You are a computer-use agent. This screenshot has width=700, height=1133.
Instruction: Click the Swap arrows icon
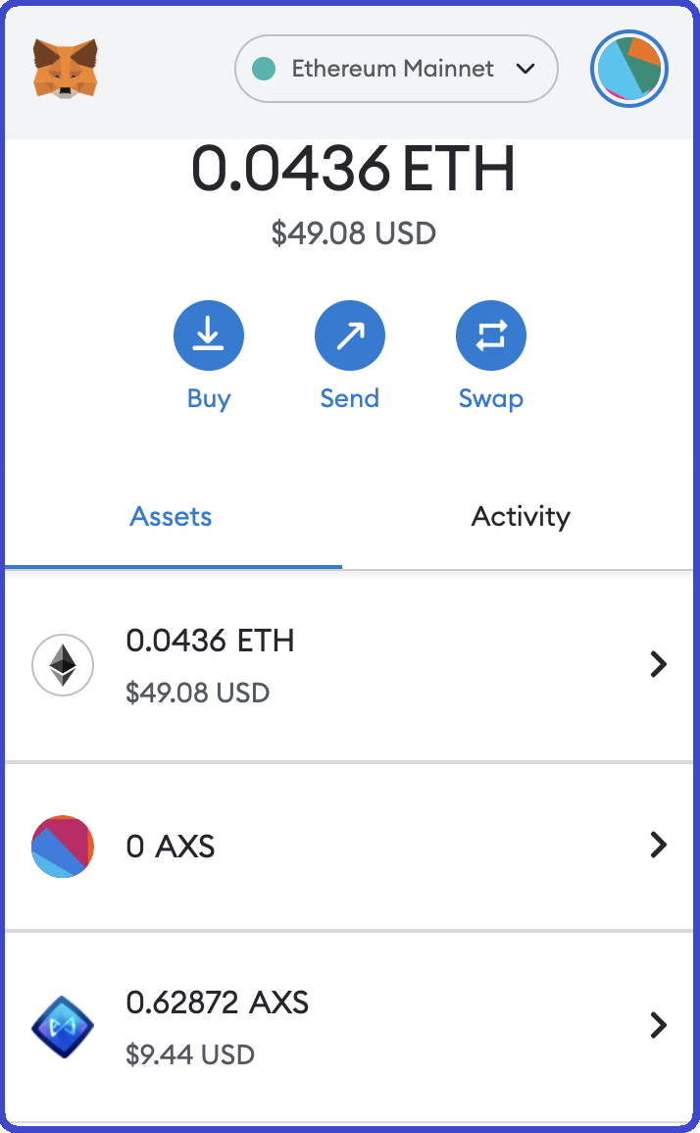coord(491,335)
